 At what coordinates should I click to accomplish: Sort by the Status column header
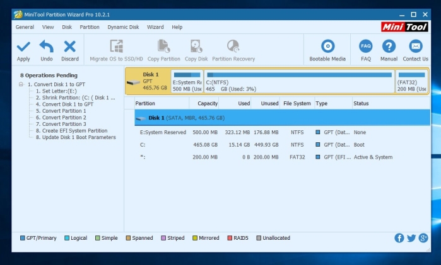click(x=391, y=103)
